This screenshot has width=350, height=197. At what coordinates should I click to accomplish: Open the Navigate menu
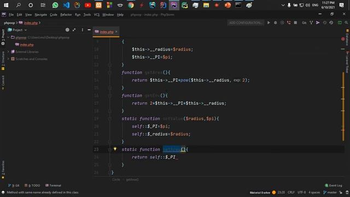coord(41,15)
